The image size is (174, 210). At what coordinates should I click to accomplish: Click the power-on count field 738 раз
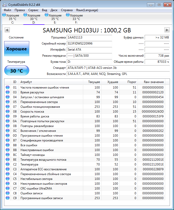coord(157,56)
